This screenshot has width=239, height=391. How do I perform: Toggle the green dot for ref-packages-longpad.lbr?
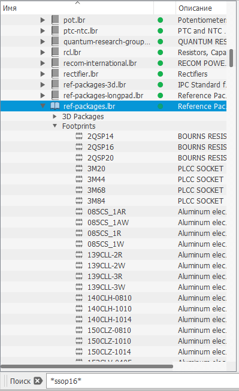[x=161, y=96]
